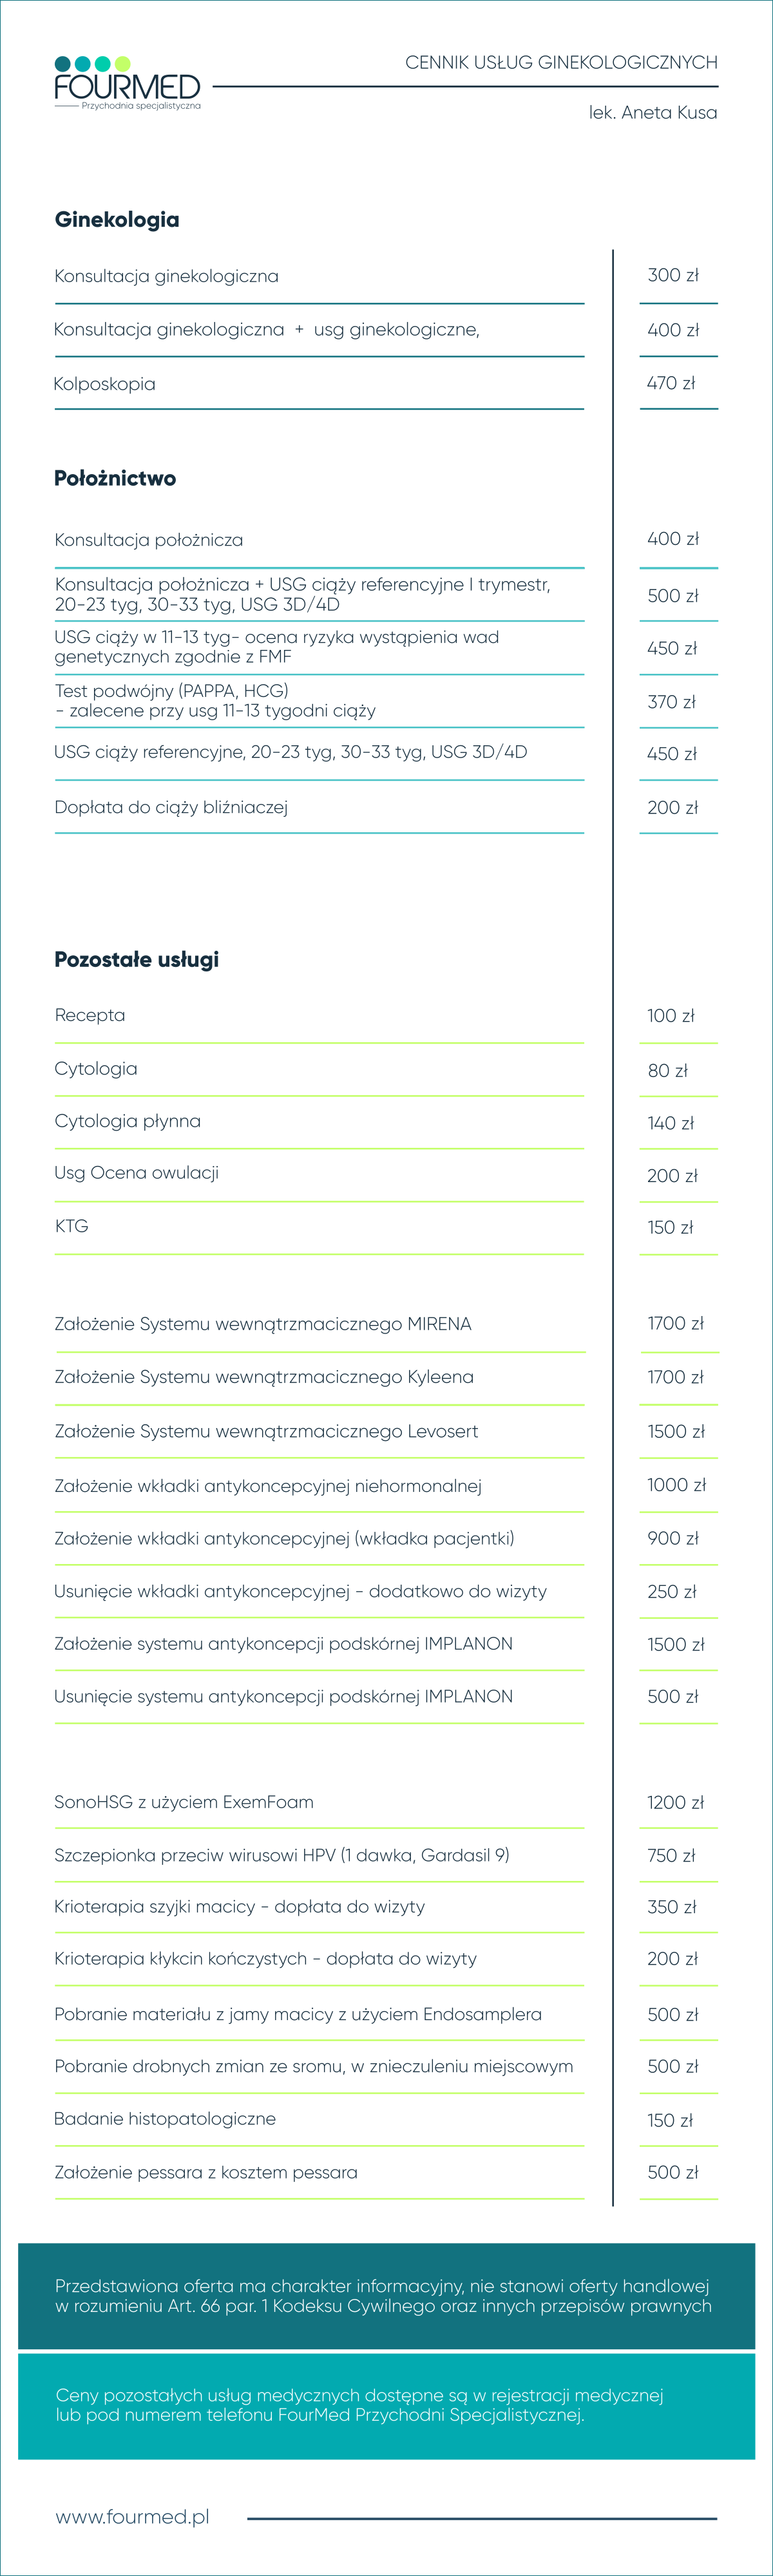Click the Cennik usług ginekologicznych title
Image resolution: width=773 pixels, height=2576 pixels.
click(561, 63)
